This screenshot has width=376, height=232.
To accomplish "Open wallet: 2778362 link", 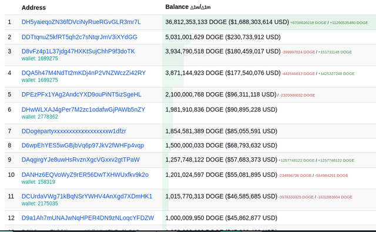I will pos(40,117).
